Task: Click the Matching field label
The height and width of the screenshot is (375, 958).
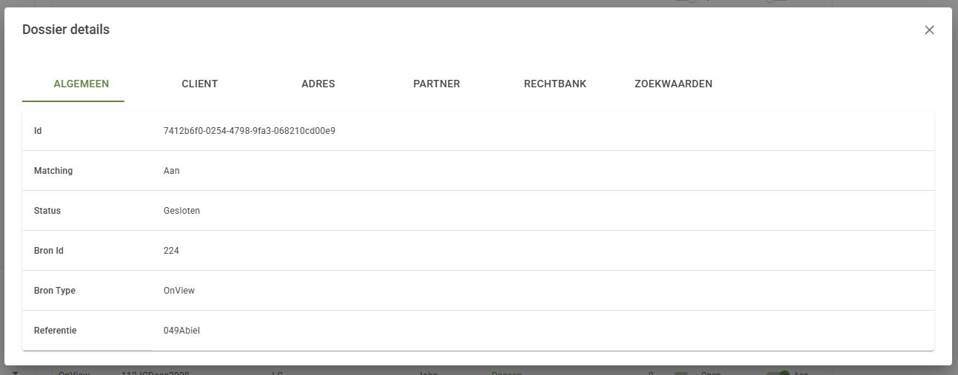Action: 53,171
